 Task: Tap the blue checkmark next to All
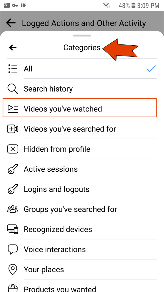(x=151, y=68)
